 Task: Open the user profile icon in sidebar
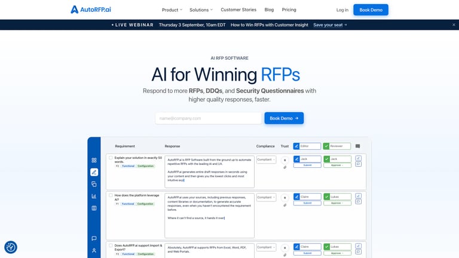coord(94,251)
